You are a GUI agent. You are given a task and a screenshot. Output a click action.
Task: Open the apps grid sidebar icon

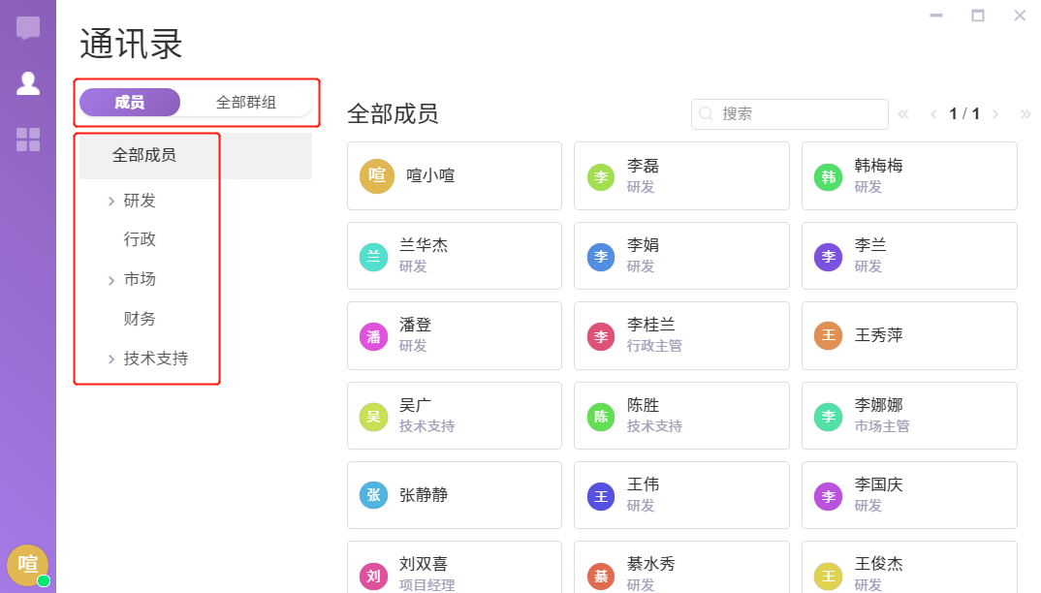click(28, 140)
